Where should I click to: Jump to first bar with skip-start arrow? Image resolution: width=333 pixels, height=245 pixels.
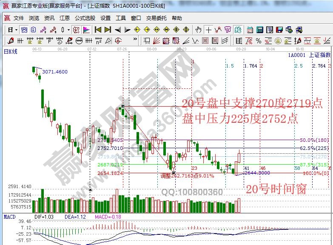(x=98, y=30)
